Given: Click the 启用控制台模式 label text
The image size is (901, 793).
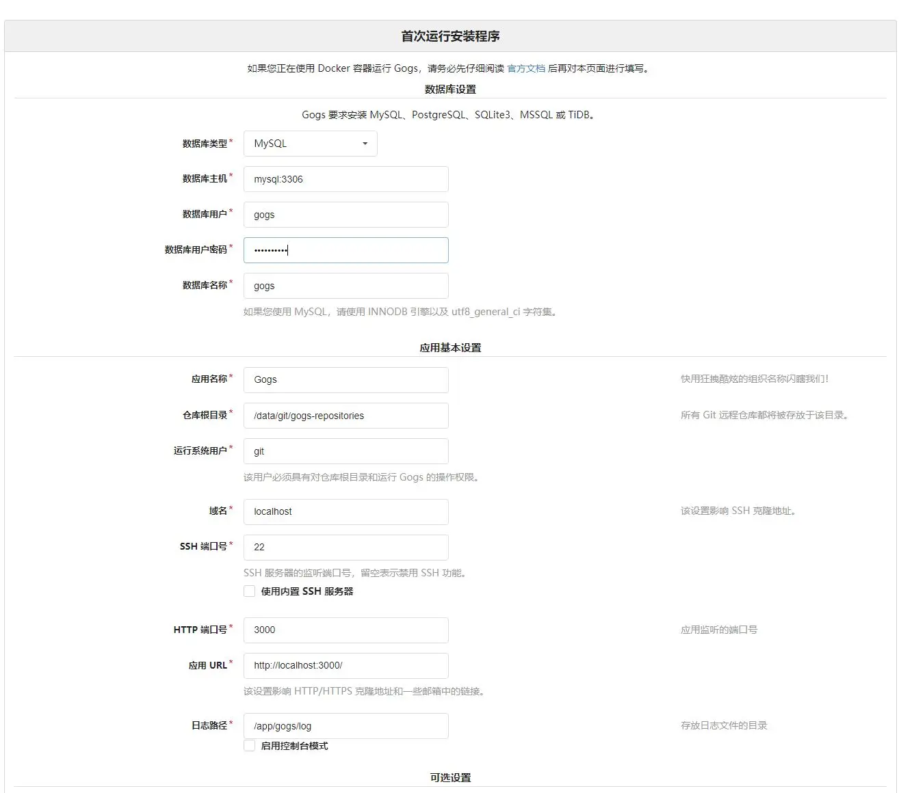Looking at the screenshot, I should pyautogui.click(x=294, y=746).
